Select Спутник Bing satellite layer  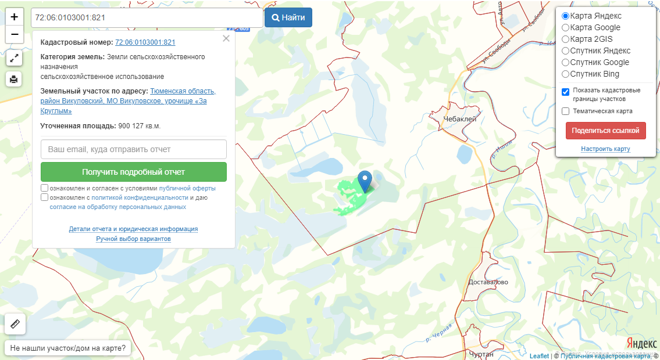(x=566, y=74)
